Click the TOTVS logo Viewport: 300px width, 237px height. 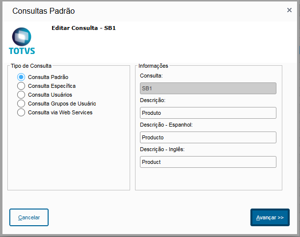pyautogui.click(x=22, y=41)
